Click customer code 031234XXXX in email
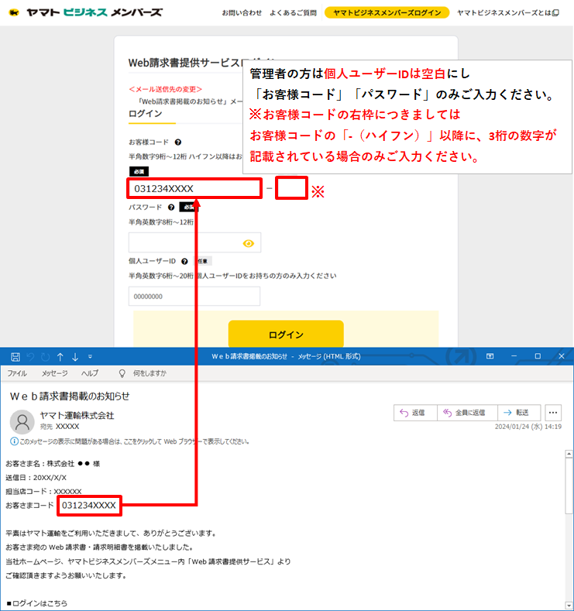This screenshot has width=574, height=611. tap(89, 506)
